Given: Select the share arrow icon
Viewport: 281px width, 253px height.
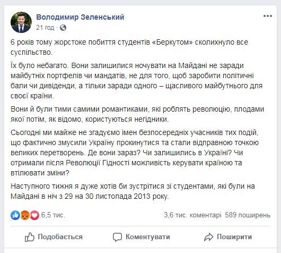Looking at the screenshot, I should pos(208,237).
